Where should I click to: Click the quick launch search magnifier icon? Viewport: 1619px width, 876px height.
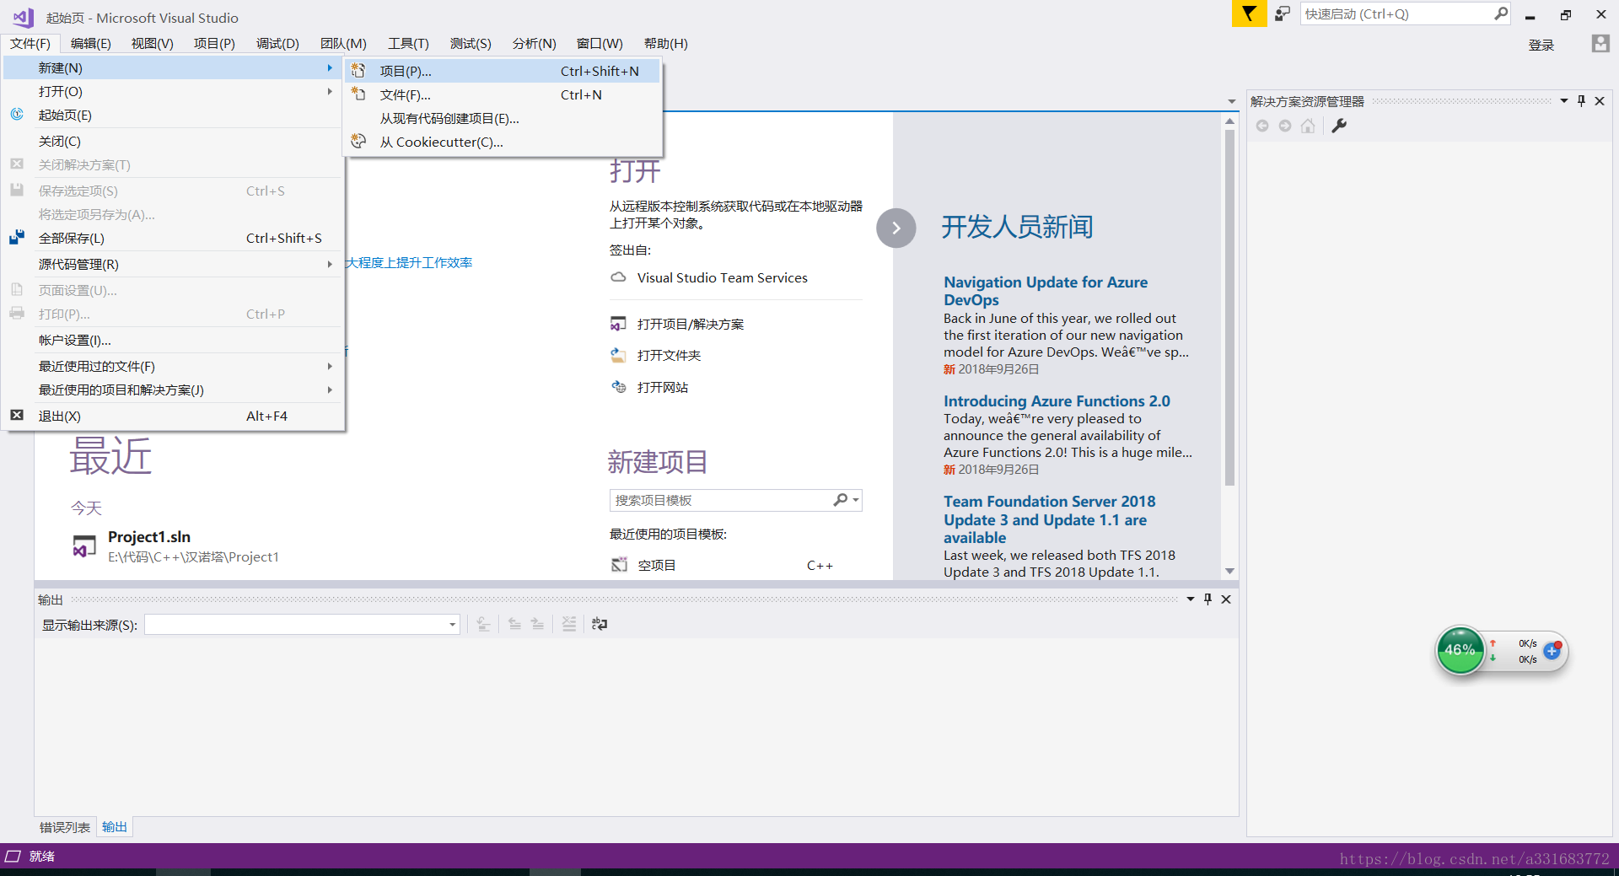(1501, 13)
